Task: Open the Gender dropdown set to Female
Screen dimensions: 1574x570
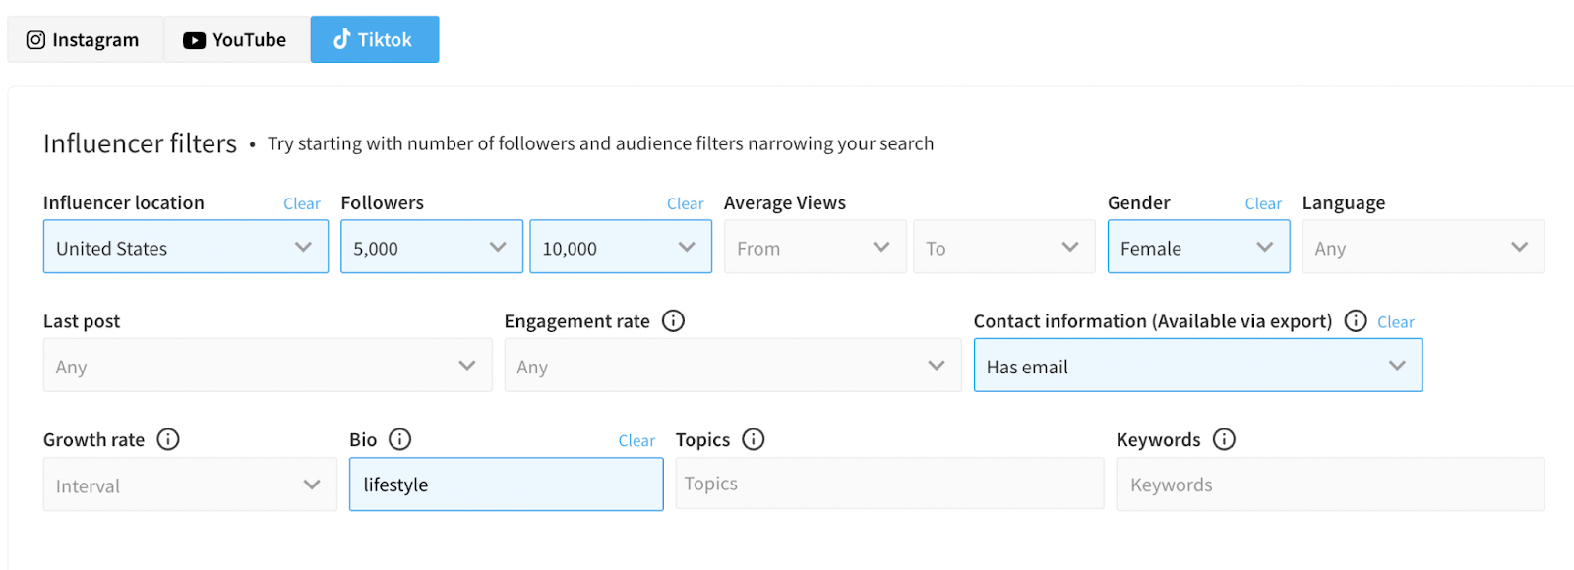Action: [x=1197, y=248]
